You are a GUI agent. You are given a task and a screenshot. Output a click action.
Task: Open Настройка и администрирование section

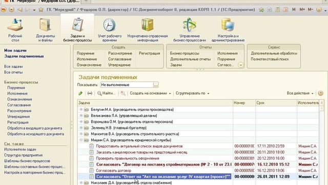228,30
